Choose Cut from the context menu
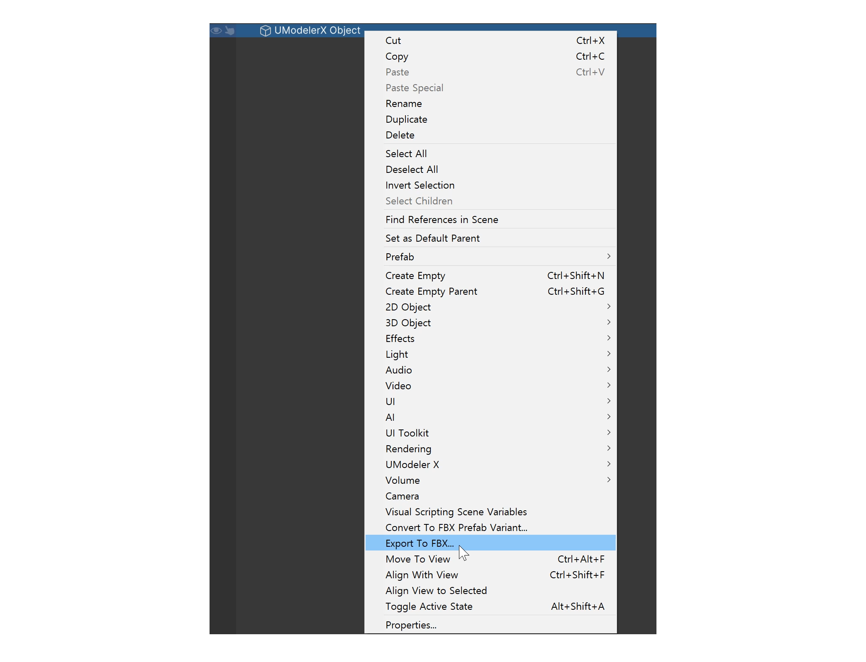 490,41
